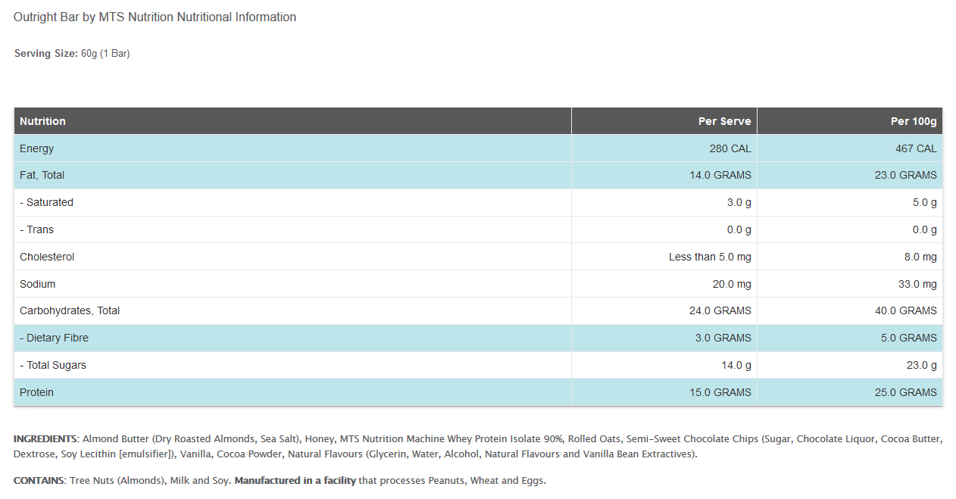Viewport: 956px width, 499px height.
Task: Select the '- Saturated' row label
Action: 46,202
